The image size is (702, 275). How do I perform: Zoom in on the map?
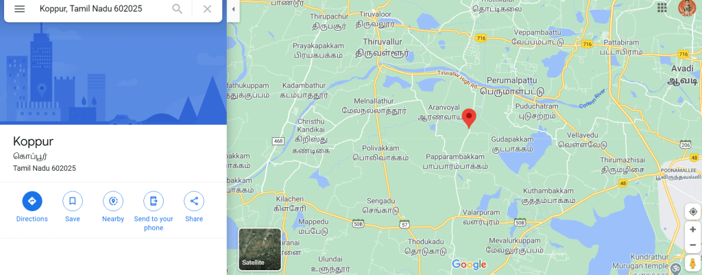[693, 229]
